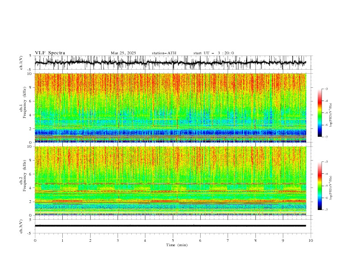Click time axis tick label "5"
The image size is (350, 270).
[173, 240]
